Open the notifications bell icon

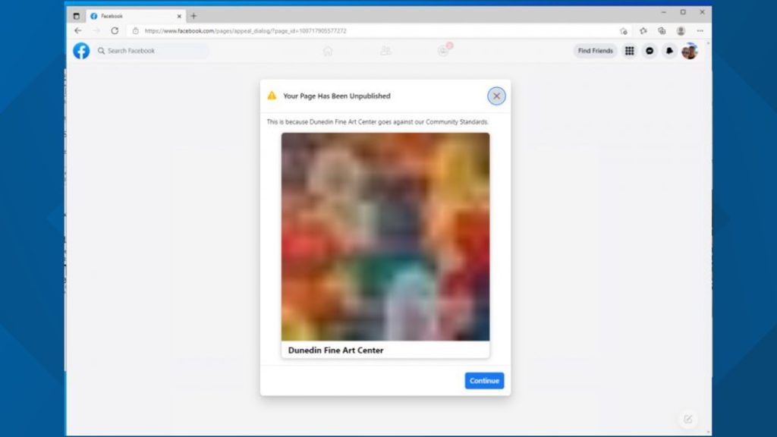[669, 51]
